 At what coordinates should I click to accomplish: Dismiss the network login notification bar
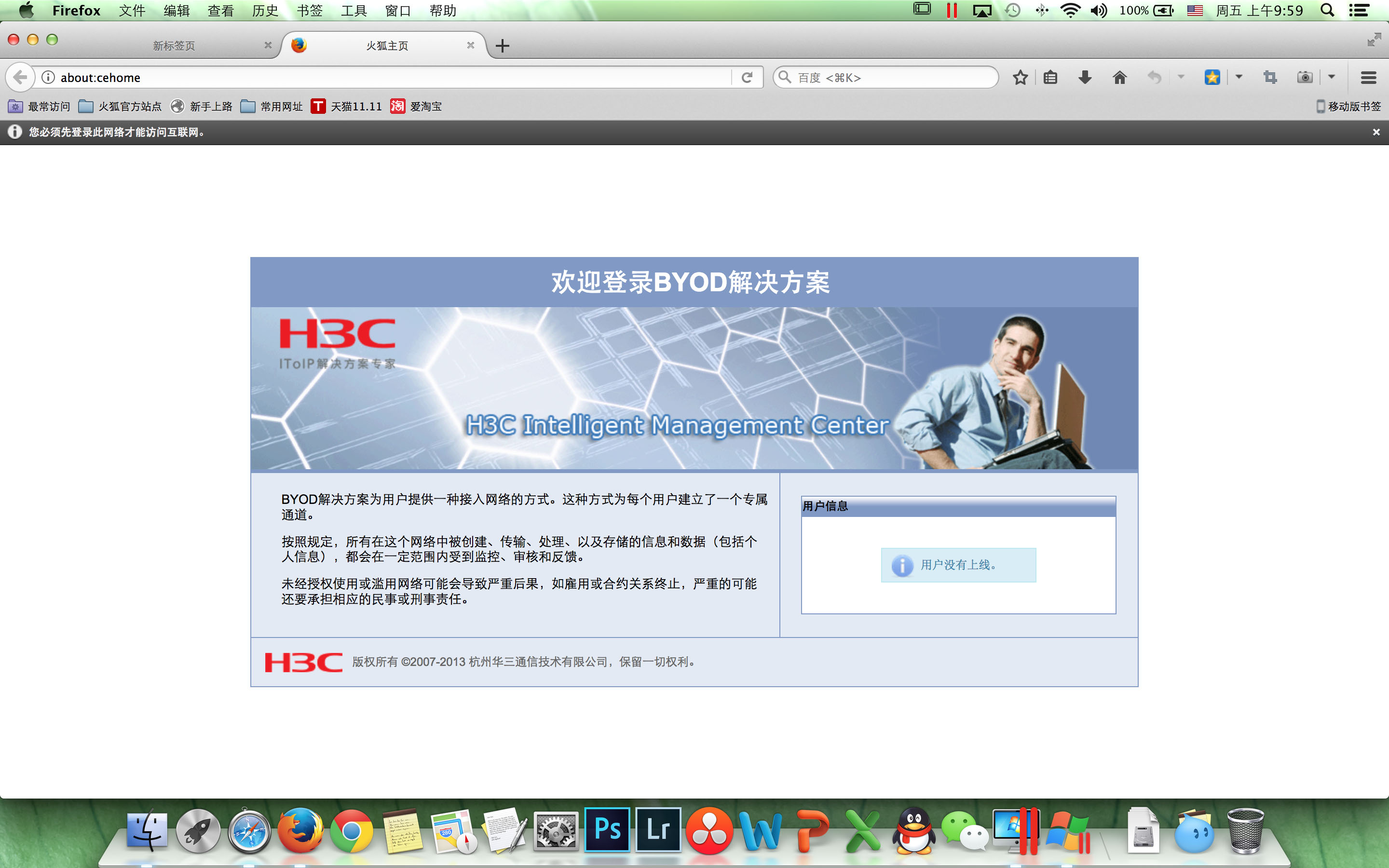coord(1376,132)
